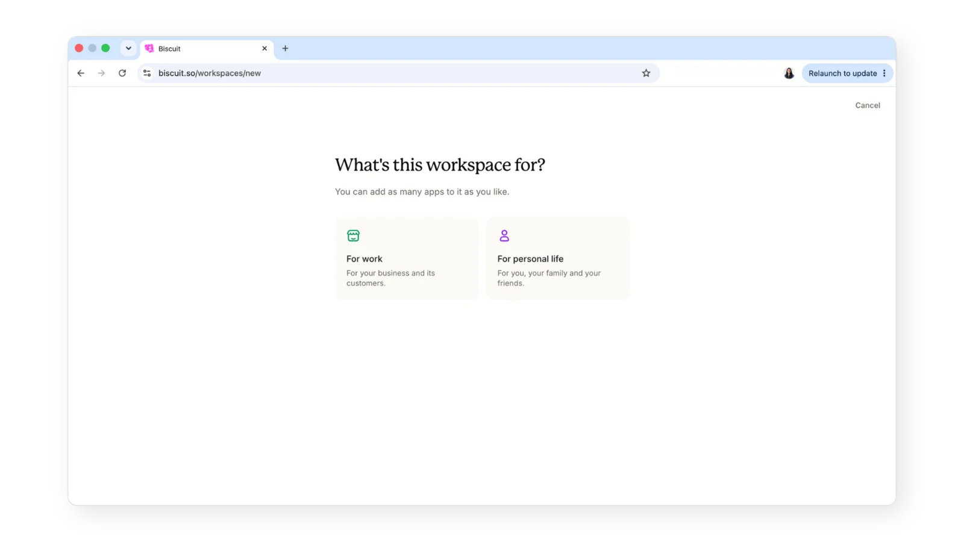Open the profile avatar menu
This screenshot has width=964, height=542.
click(x=789, y=73)
